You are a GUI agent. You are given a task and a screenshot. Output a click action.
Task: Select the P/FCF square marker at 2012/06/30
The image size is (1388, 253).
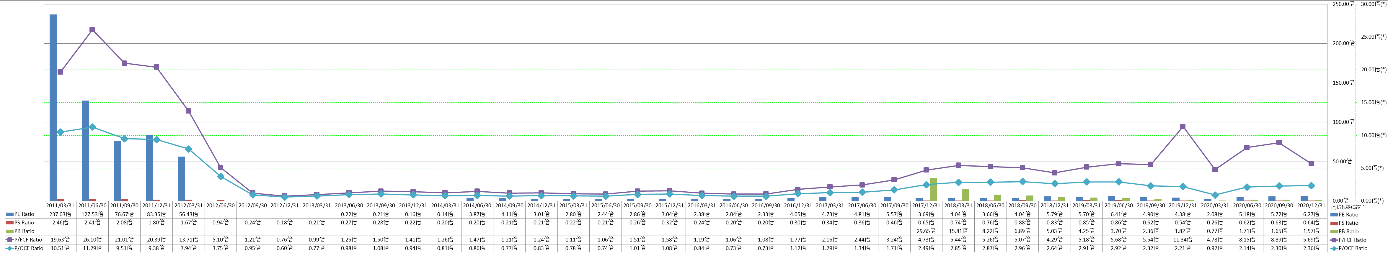(220, 167)
